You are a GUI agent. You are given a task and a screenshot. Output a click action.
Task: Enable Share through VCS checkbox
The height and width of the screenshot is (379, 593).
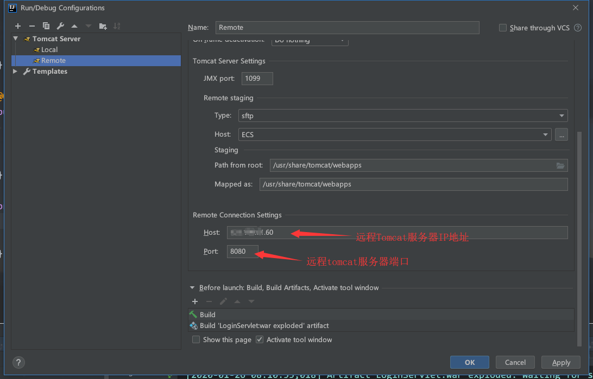click(503, 28)
